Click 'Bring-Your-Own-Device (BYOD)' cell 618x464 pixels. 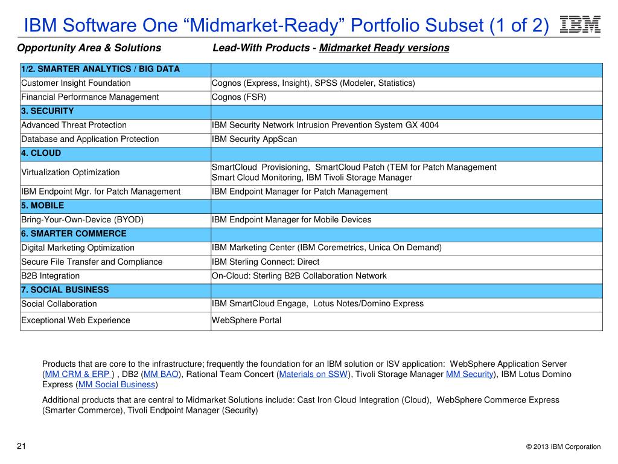pos(115,221)
